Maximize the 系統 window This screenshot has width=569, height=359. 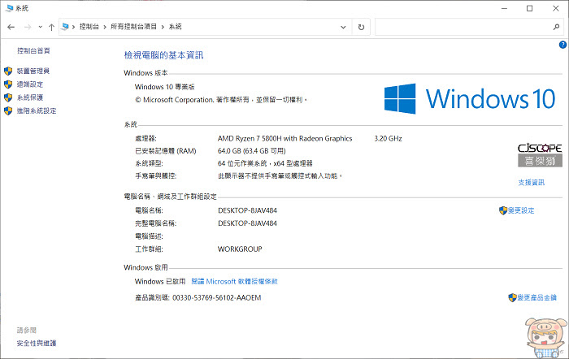coord(530,8)
